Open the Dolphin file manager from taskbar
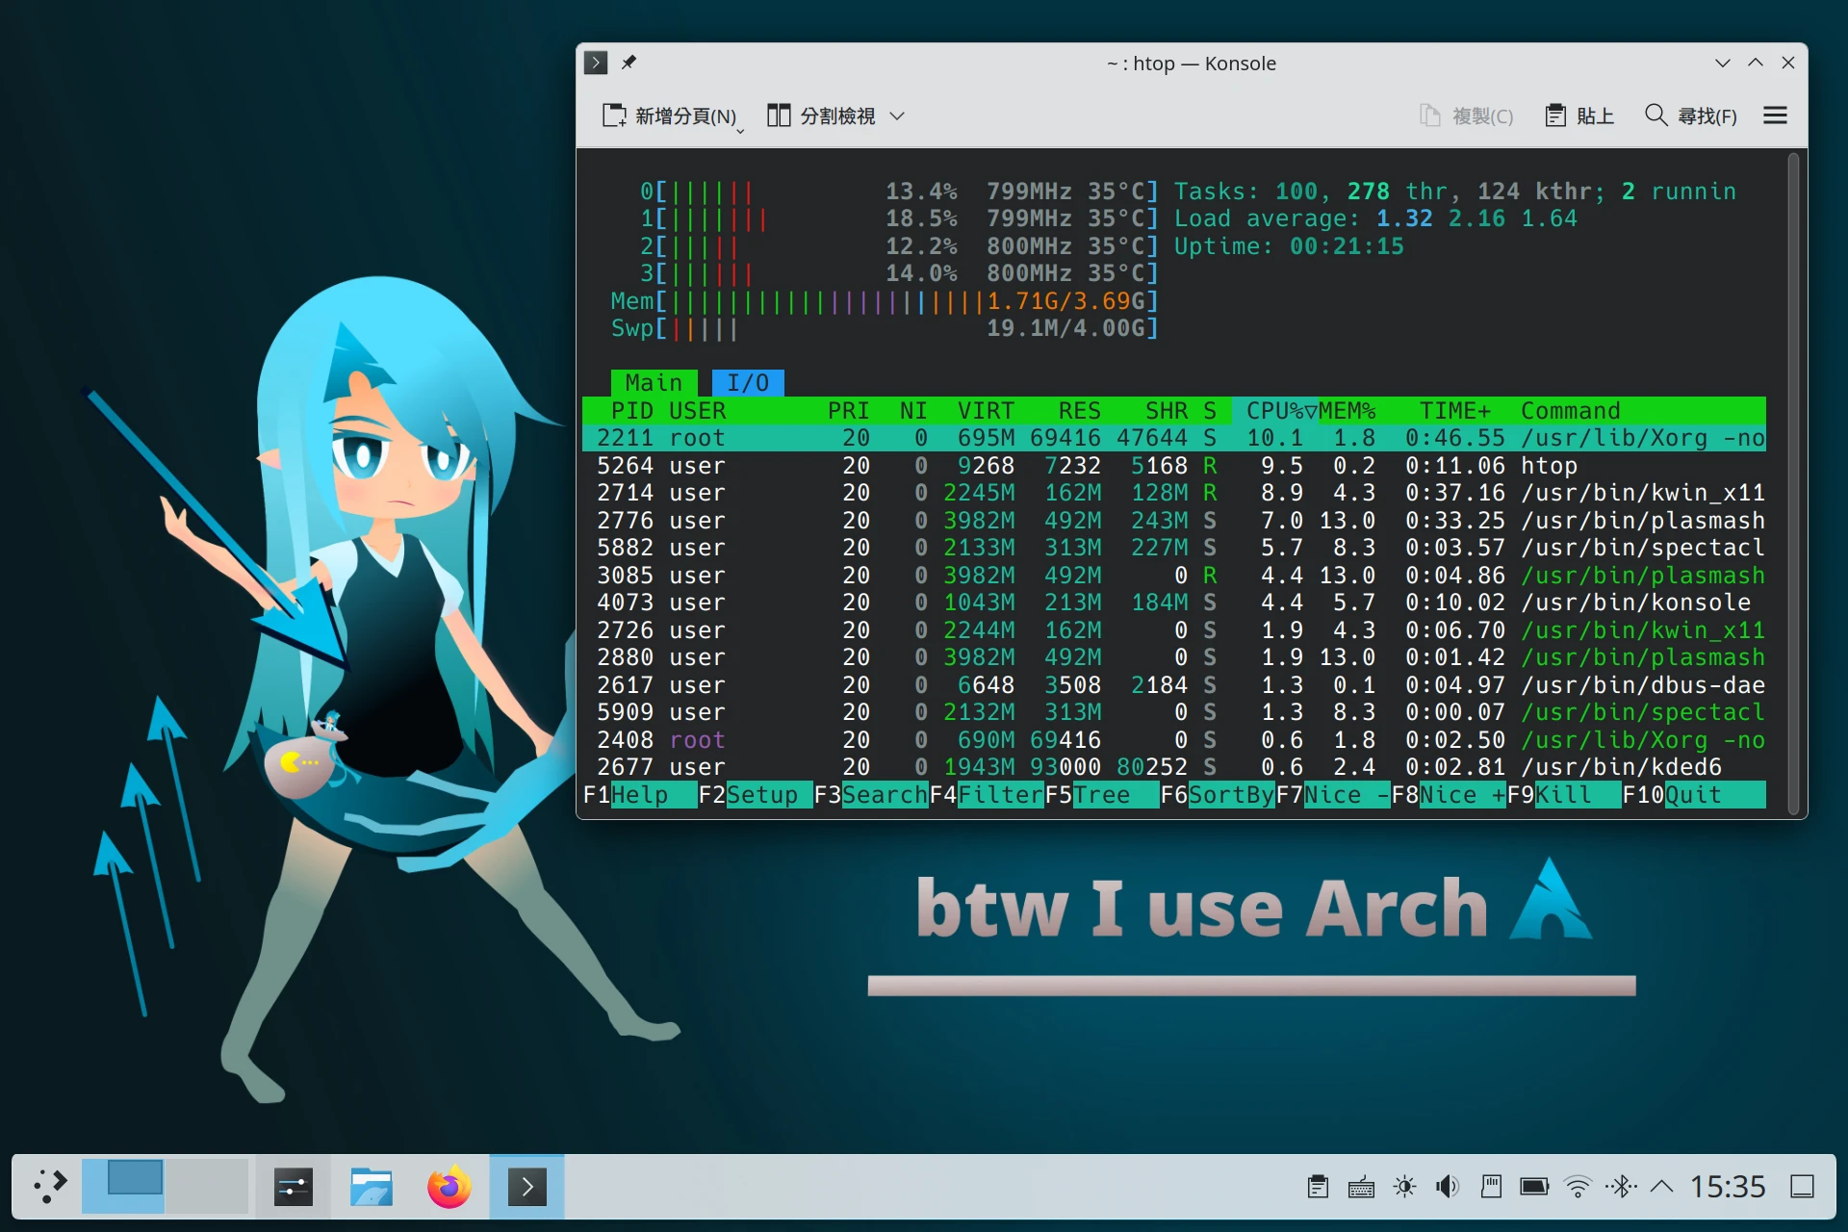 371,1186
